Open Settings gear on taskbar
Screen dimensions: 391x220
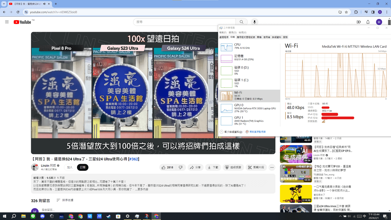pyautogui.click(x=128, y=216)
